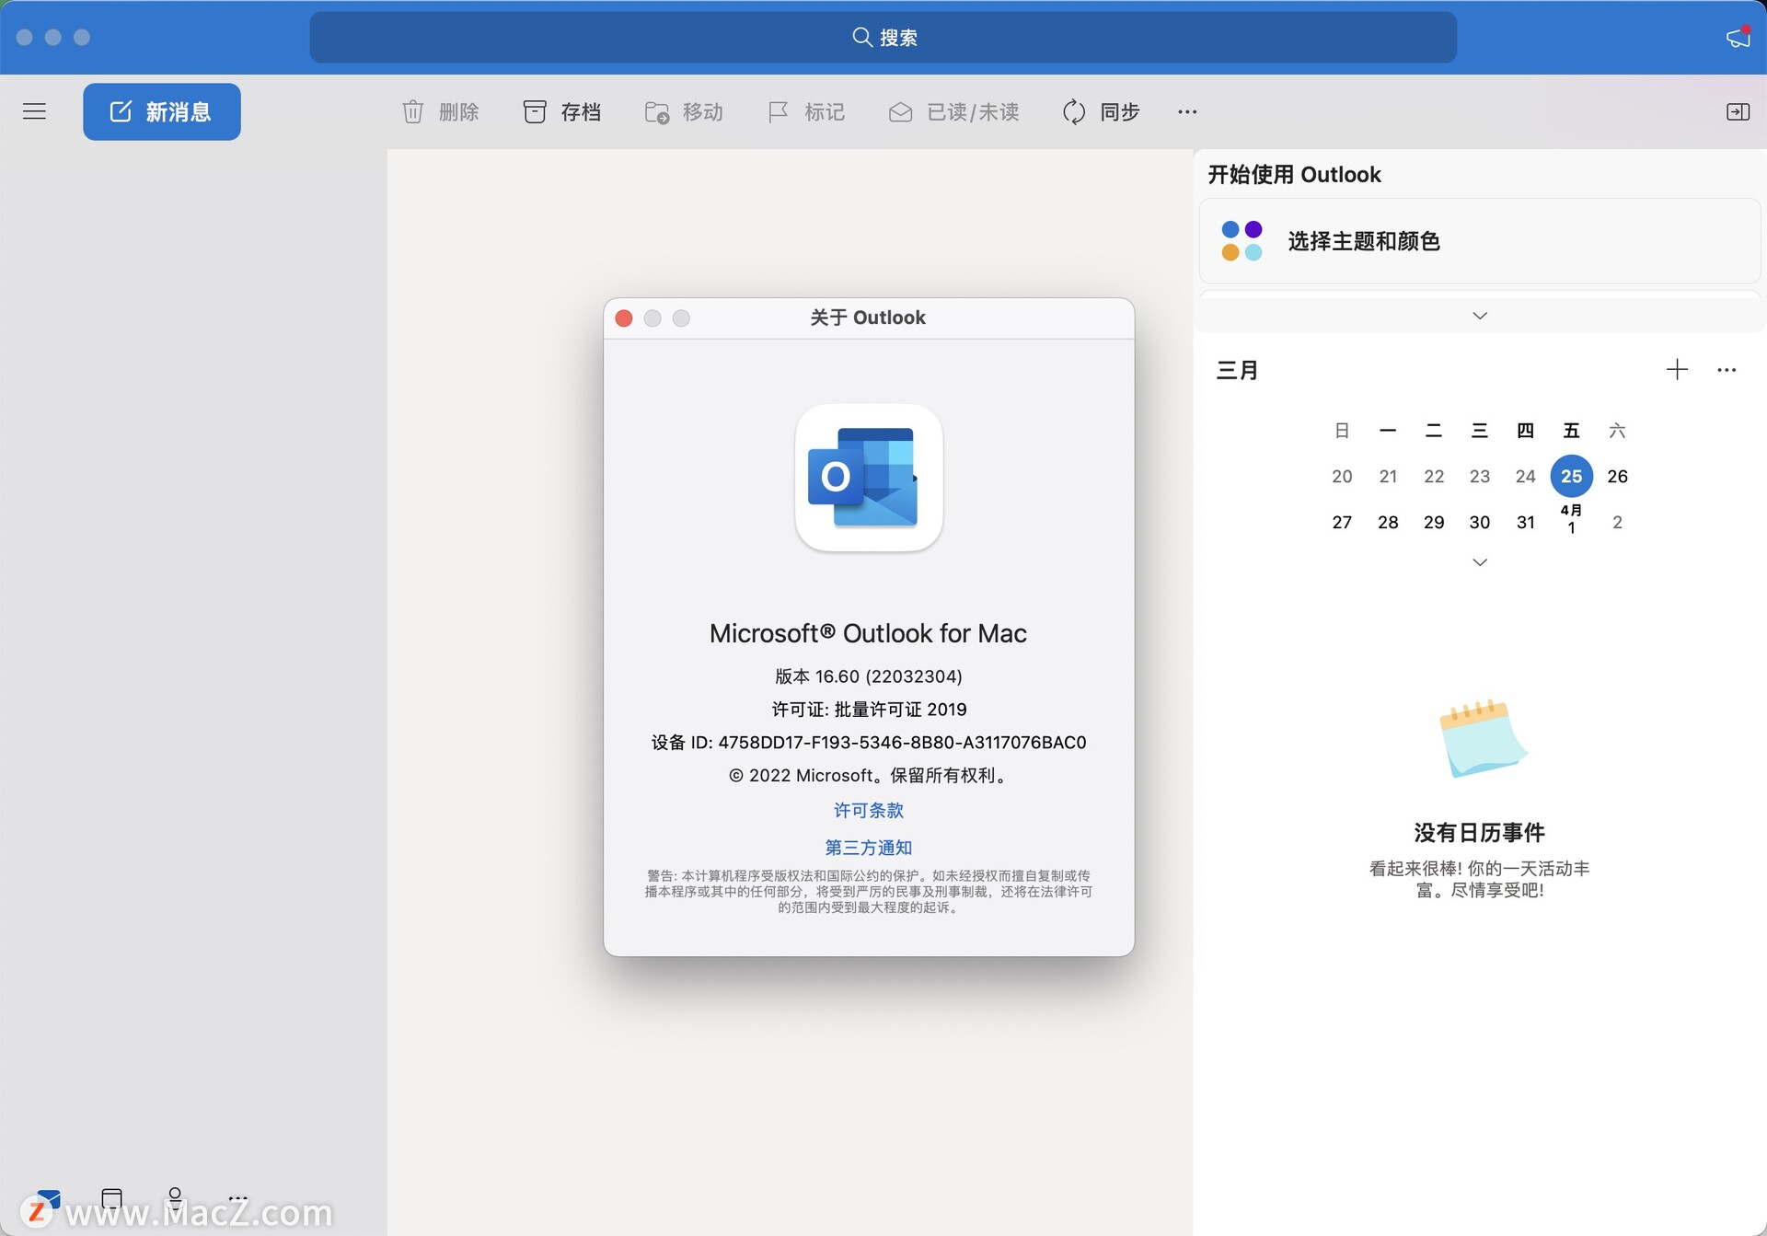Screen dimensions: 1767x1236
Task: Switch to Calendar view in bottom bar
Action: [112, 1197]
